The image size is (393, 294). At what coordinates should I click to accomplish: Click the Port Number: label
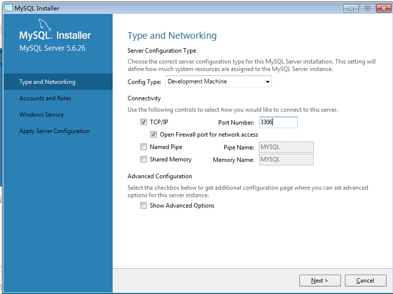[236, 122]
